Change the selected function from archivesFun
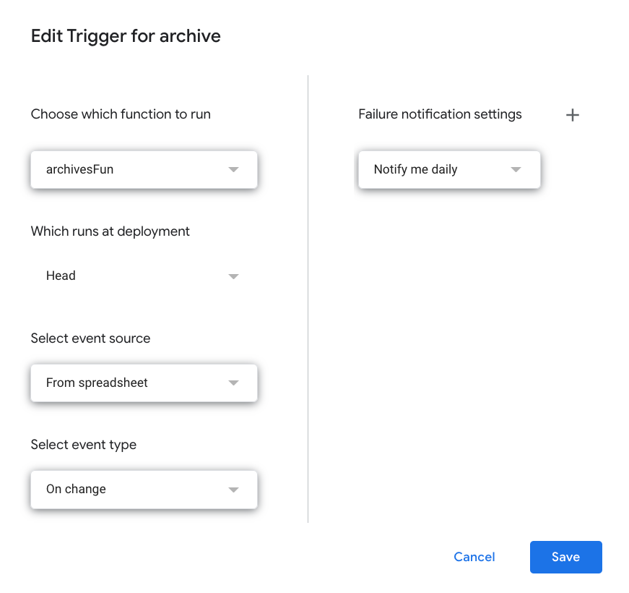The height and width of the screenshot is (593, 629). (x=144, y=169)
